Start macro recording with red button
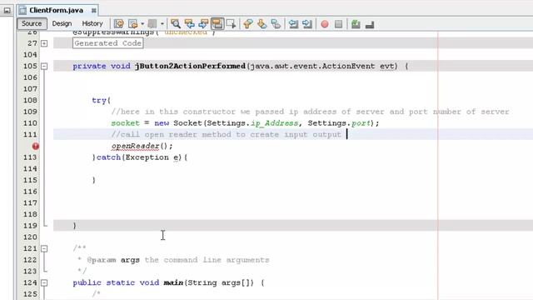The image size is (533, 300). 325,24
